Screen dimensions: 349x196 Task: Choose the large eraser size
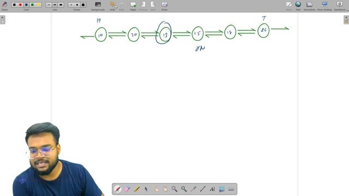[83, 5]
